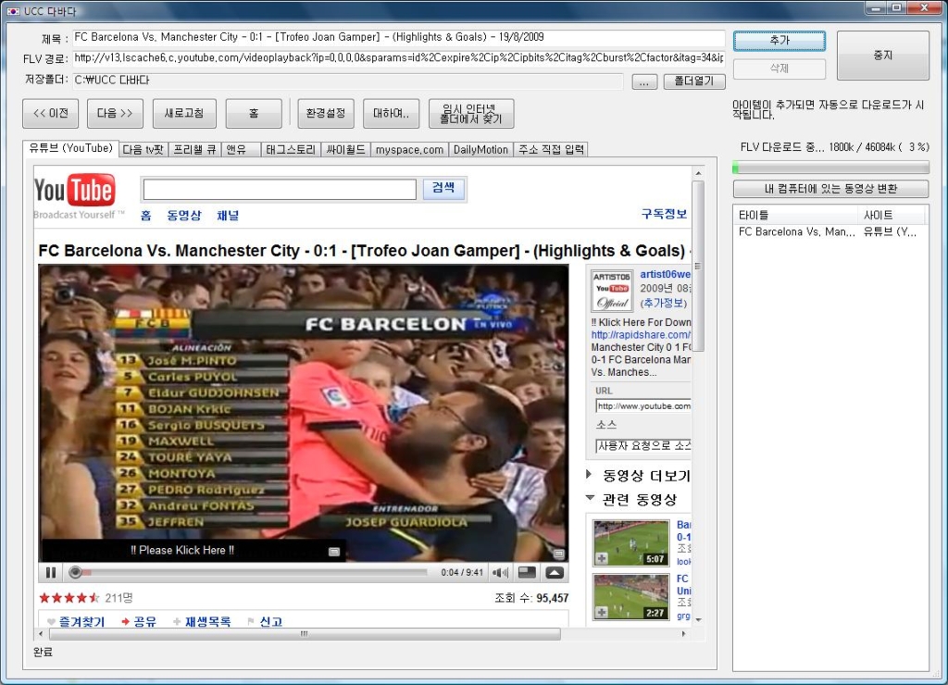The image size is (948, 685).
Task: Open the 태그스토리 tab
Action: [x=291, y=150]
